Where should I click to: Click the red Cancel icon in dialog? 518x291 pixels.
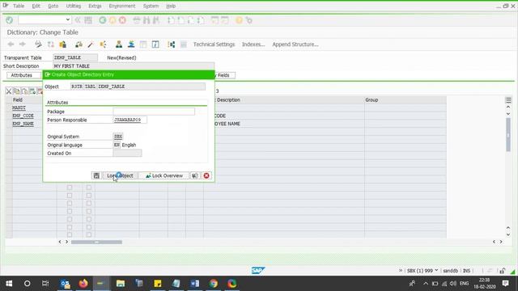[x=206, y=175]
